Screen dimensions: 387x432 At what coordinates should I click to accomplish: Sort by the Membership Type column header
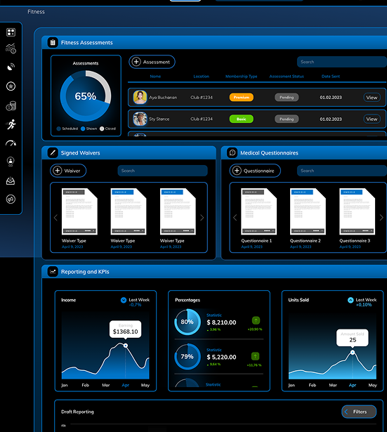(x=242, y=77)
